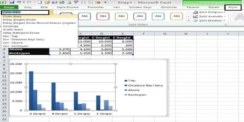This screenshot has width=244, height=122.
Task: Apply the red outlined Abc shape style
Action: click(103, 16)
